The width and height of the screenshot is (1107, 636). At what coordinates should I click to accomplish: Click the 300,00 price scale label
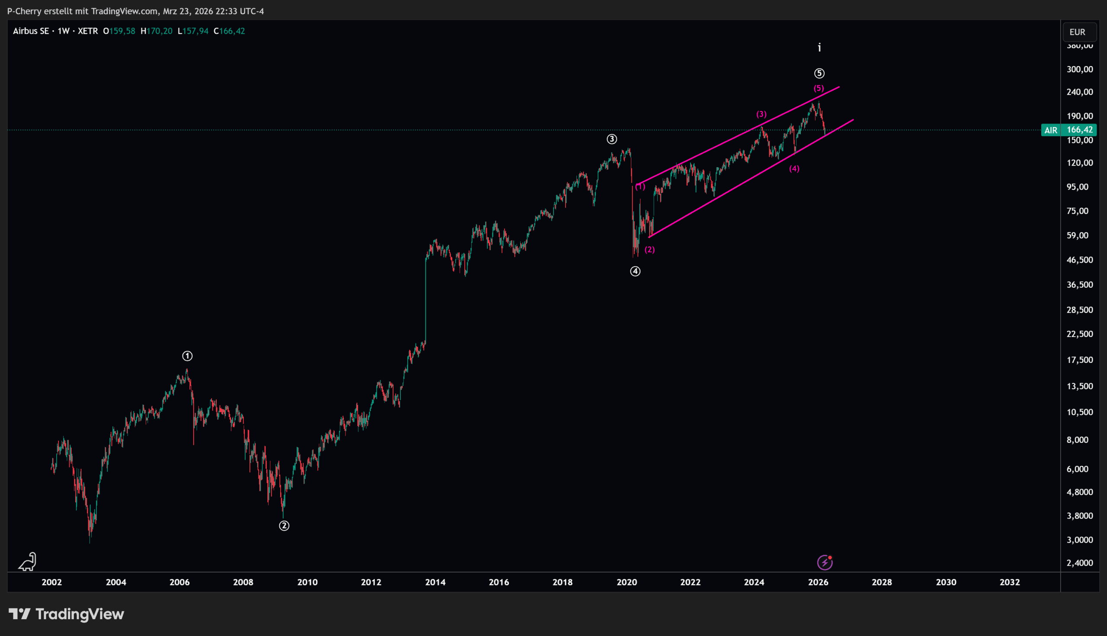click(x=1079, y=69)
